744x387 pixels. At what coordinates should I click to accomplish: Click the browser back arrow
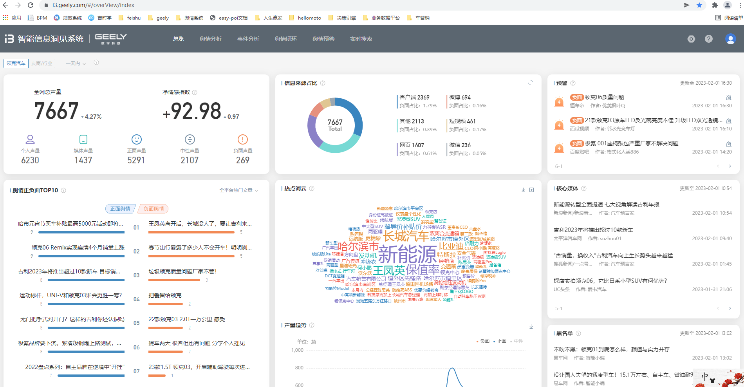(x=5, y=5)
